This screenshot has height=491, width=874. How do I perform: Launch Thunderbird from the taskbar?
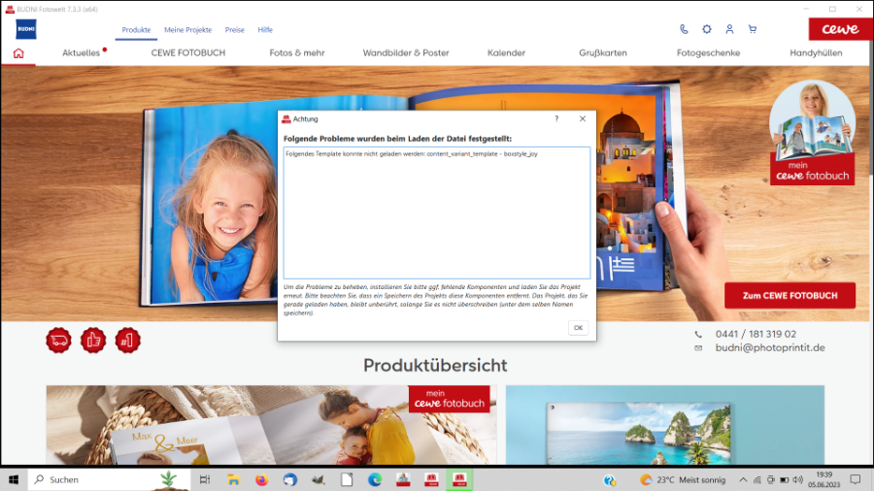point(289,479)
